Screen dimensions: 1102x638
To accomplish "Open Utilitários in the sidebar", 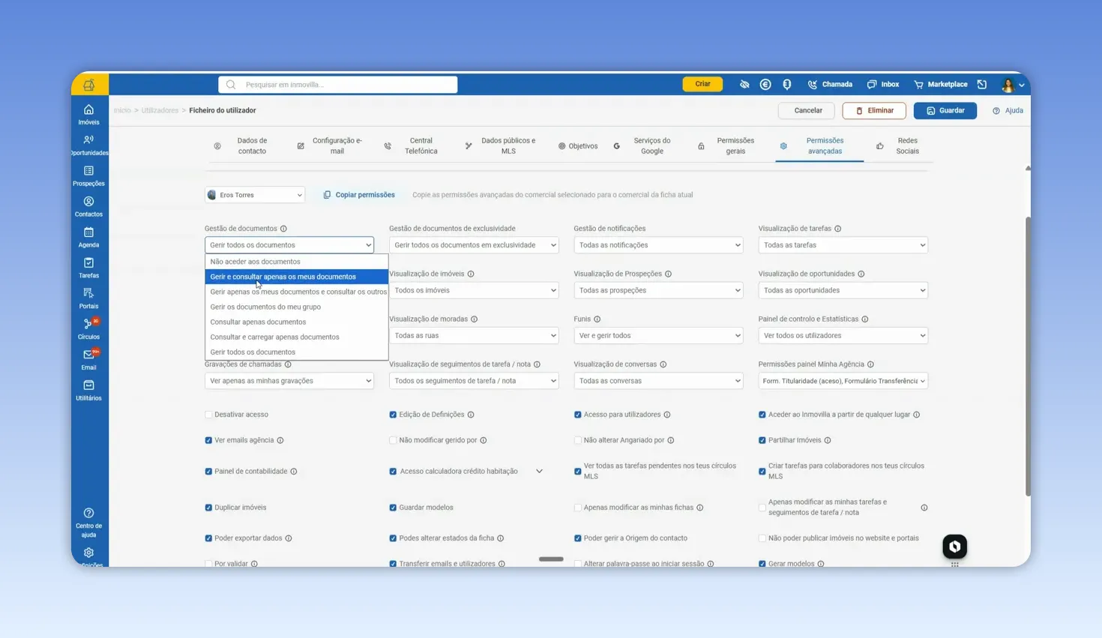I will click(88, 391).
